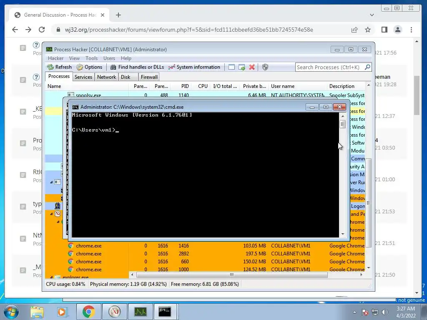The height and width of the screenshot is (320, 427).
Task: Click the red X terminate icon
Action: click(x=252, y=67)
